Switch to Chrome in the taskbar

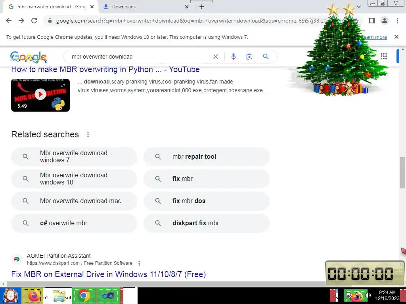(83, 295)
